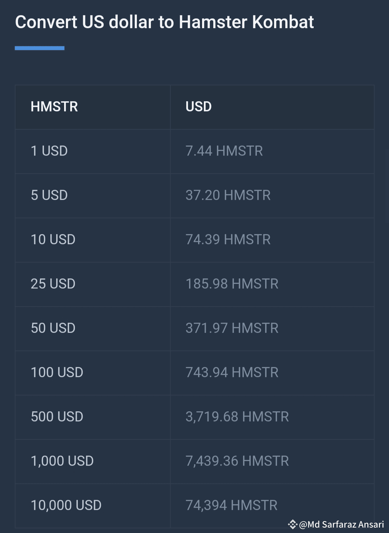The width and height of the screenshot is (389, 533).
Task: Select the 50 USD row label
Action: click(x=53, y=328)
